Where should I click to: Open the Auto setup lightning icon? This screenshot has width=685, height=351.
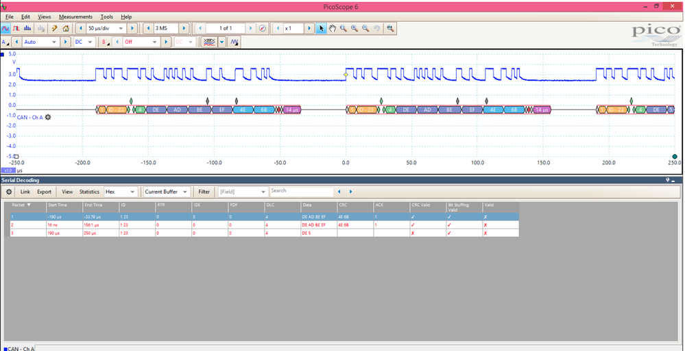pos(55,28)
